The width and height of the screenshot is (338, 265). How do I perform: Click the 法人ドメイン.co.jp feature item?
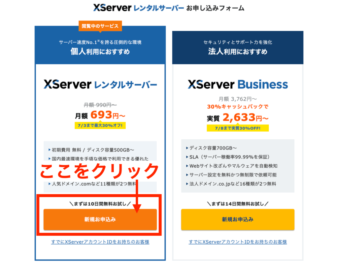(x=231, y=184)
